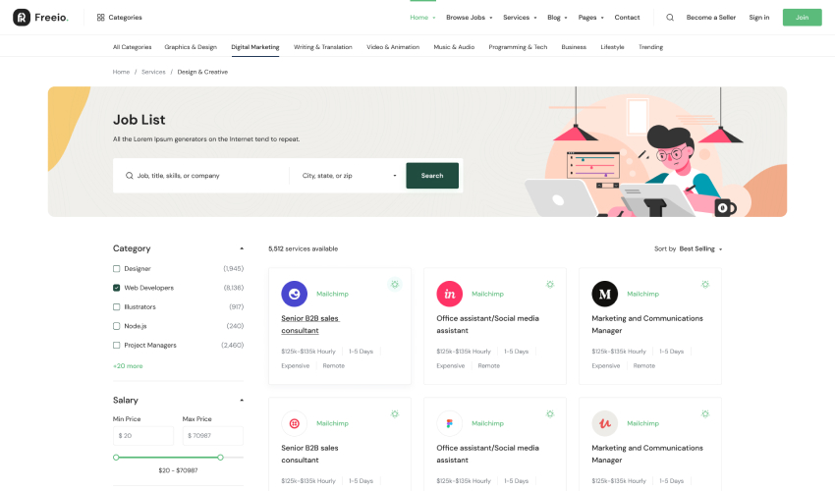835x491 pixels.
Task: Open the Categories grid icon
Action: pos(100,18)
